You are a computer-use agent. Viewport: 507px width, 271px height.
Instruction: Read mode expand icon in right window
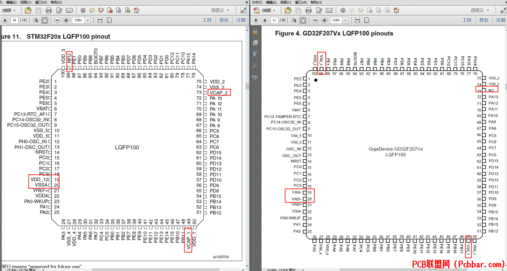point(503,10)
